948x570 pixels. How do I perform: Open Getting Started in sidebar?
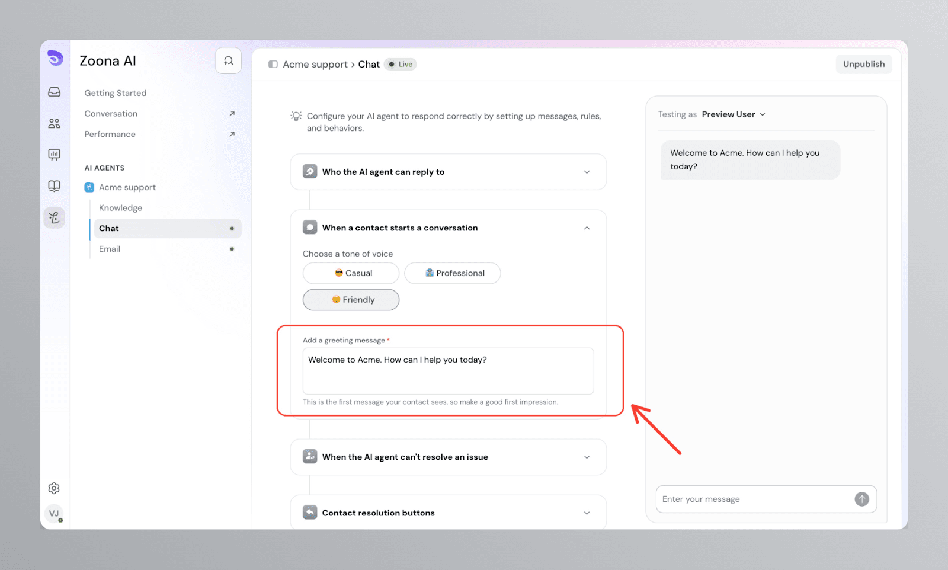click(116, 93)
